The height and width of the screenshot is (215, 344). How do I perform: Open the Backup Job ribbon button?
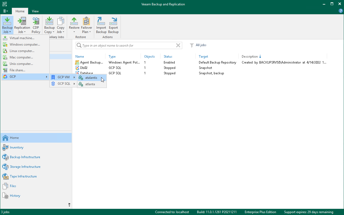[x=7, y=25]
